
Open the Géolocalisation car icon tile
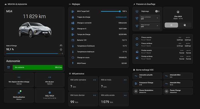pyautogui.click(x=19, y=95)
